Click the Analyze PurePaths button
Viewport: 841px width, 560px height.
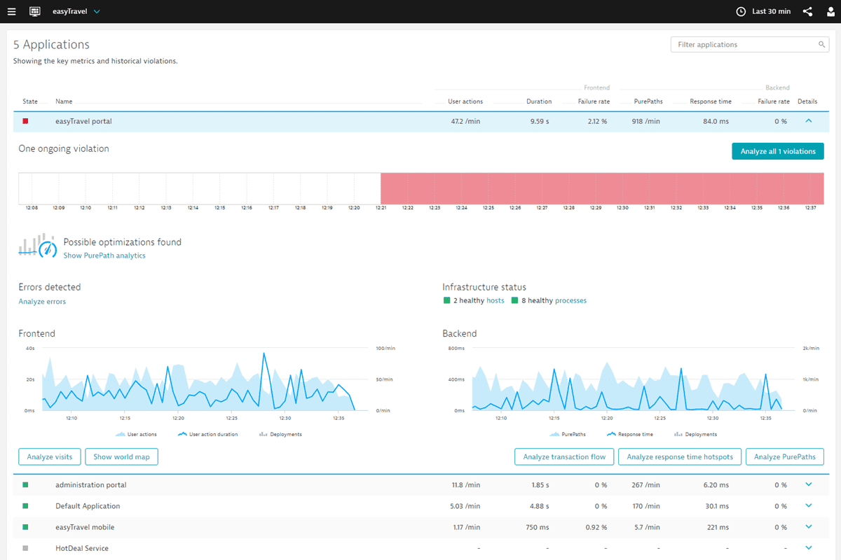click(x=785, y=457)
